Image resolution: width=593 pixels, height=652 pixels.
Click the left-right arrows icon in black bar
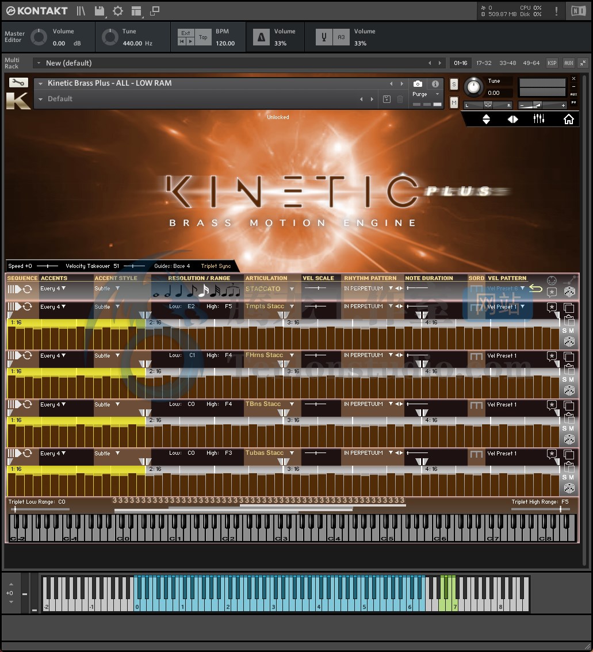[x=512, y=120]
